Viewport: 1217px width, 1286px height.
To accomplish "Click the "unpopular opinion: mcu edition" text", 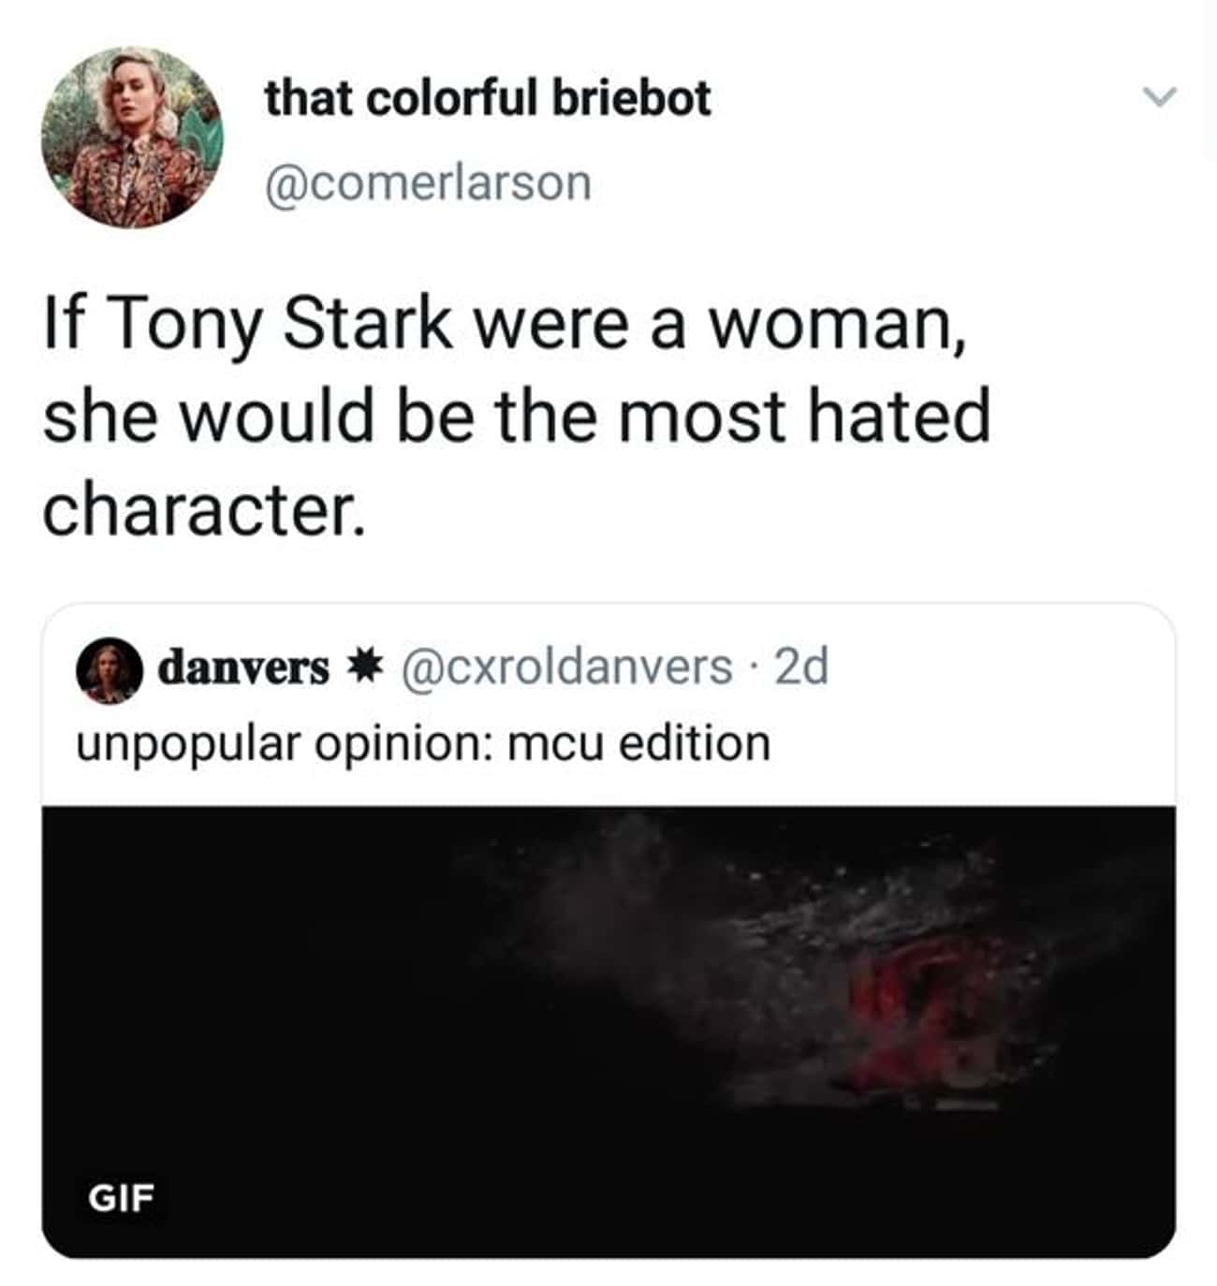I will (423, 743).
